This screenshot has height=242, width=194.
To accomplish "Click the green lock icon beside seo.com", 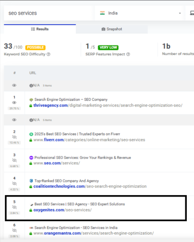I will click(30, 164).
